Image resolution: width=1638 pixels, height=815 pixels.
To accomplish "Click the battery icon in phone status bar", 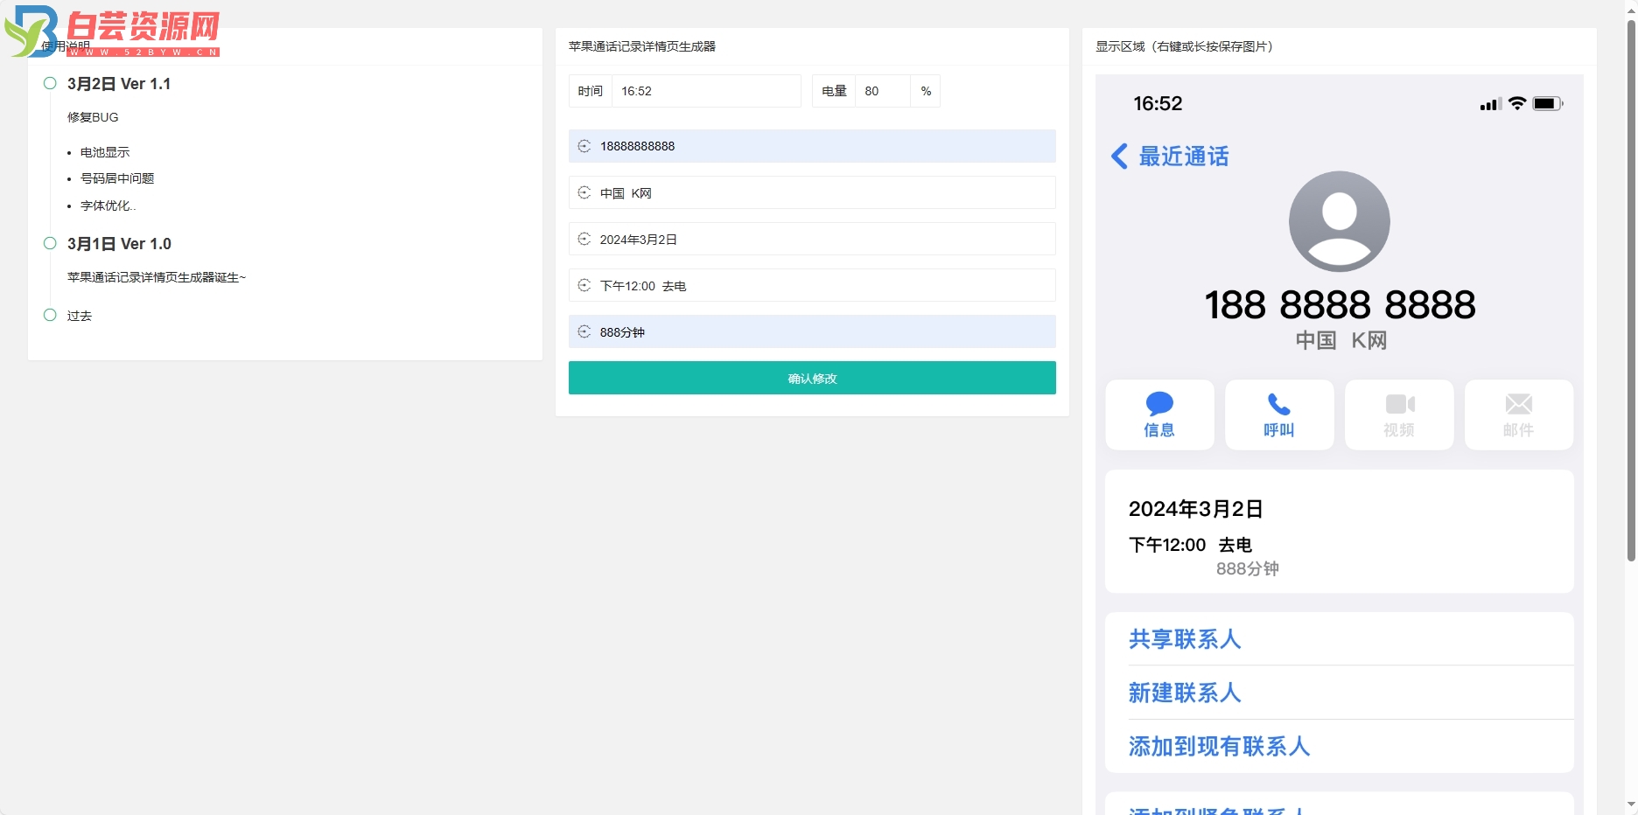I will click(x=1547, y=103).
